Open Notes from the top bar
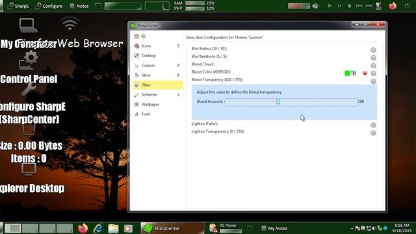The height and width of the screenshot is (234, 416). click(79, 6)
